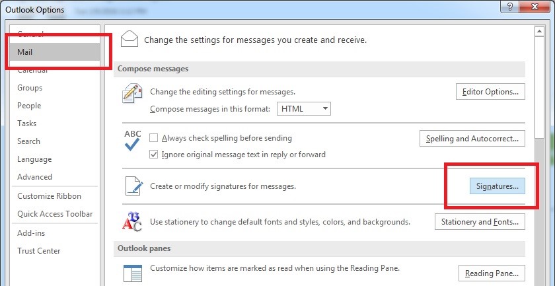Click 'Compose messages in this format' label

click(210, 109)
